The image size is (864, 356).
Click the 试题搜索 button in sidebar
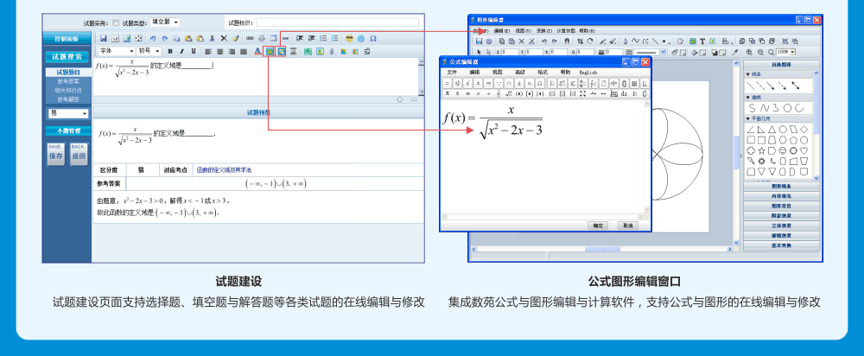pyautogui.click(x=67, y=57)
